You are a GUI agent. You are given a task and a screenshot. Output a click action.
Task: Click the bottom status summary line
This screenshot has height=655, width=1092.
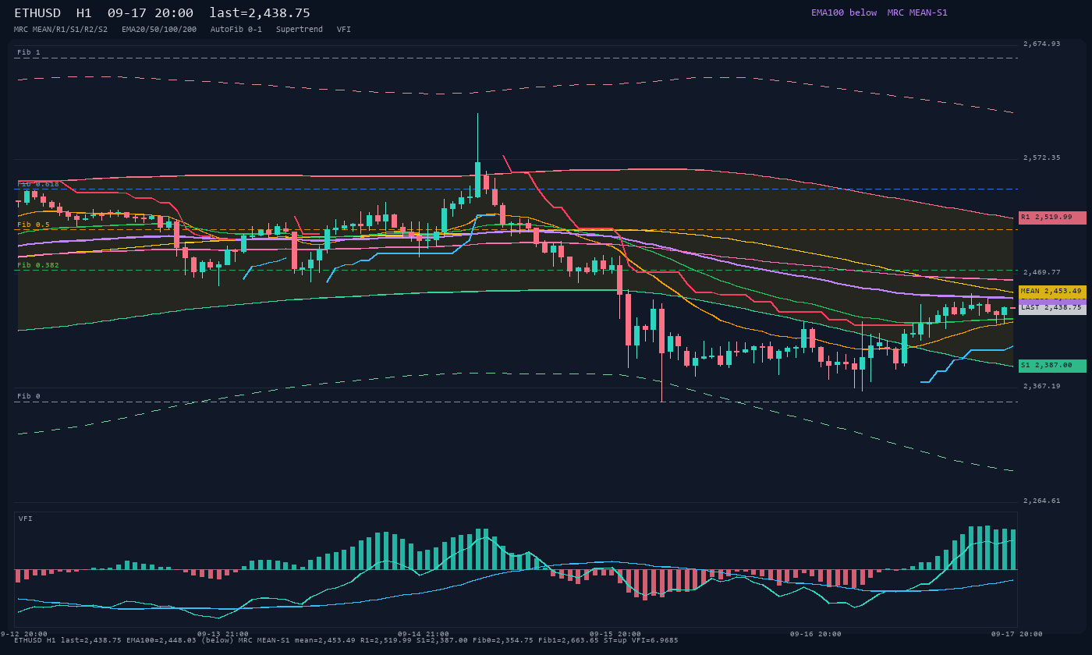click(x=346, y=640)
